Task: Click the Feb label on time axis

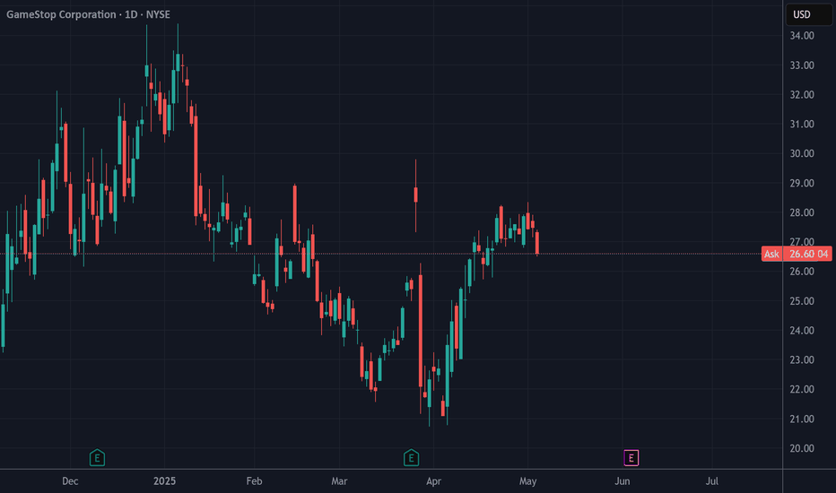Action: [x=255, y=481]
